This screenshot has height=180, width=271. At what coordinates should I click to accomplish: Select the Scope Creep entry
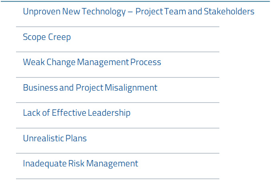[x=47, y=37]
